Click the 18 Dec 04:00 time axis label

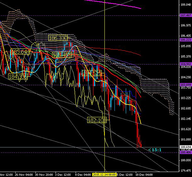144,175
